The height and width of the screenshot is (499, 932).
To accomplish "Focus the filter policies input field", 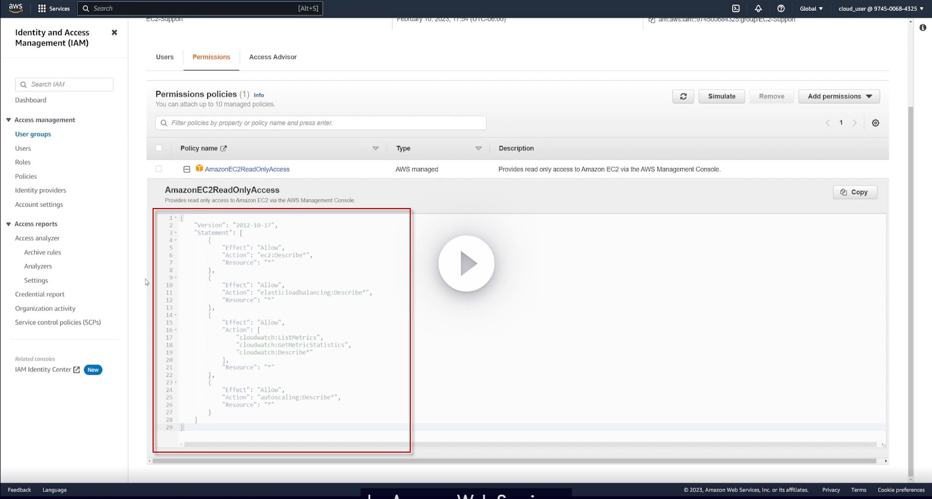I will pos(321,123).
